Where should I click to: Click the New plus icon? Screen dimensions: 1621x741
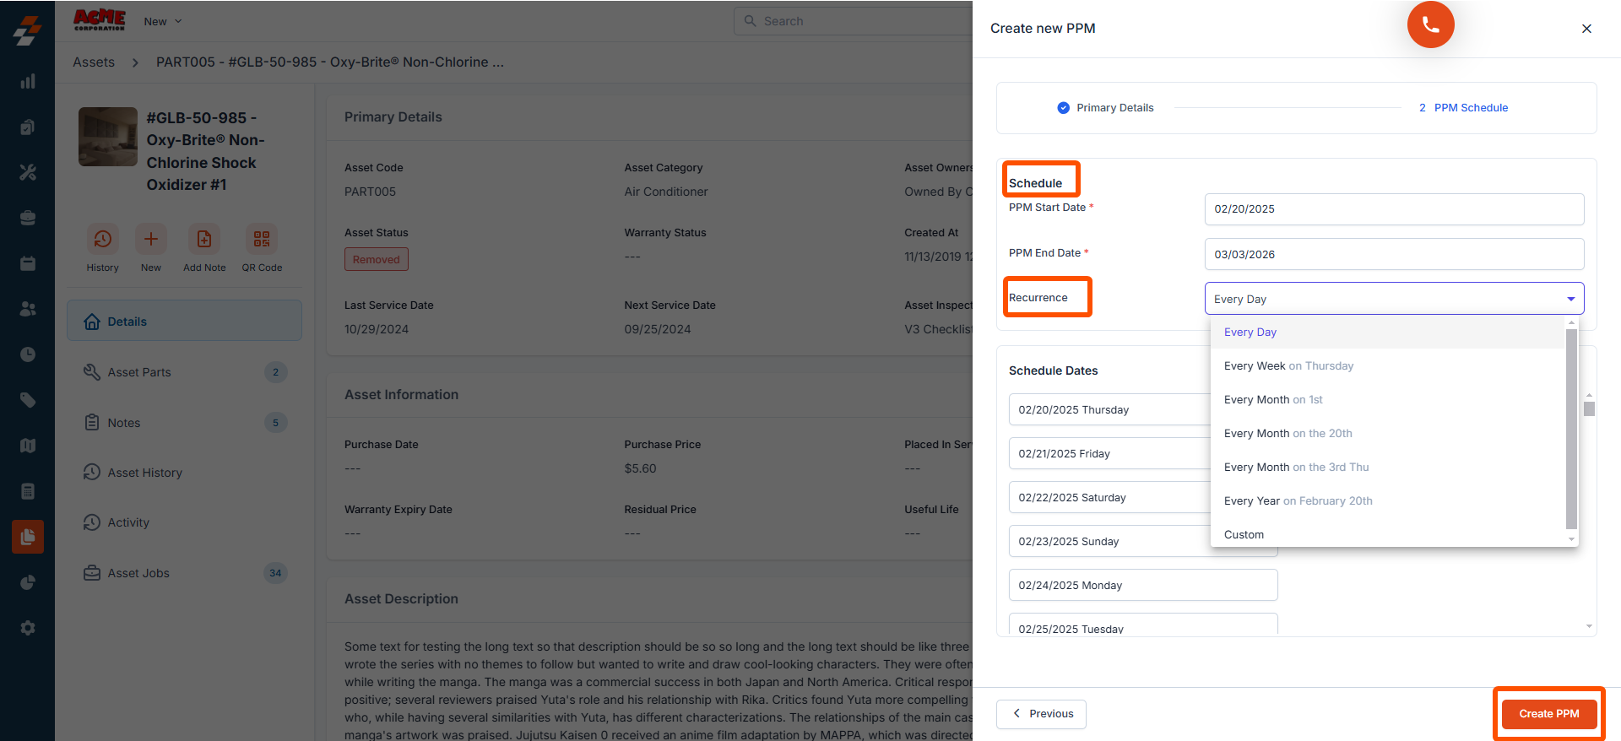tap(151, 239)
